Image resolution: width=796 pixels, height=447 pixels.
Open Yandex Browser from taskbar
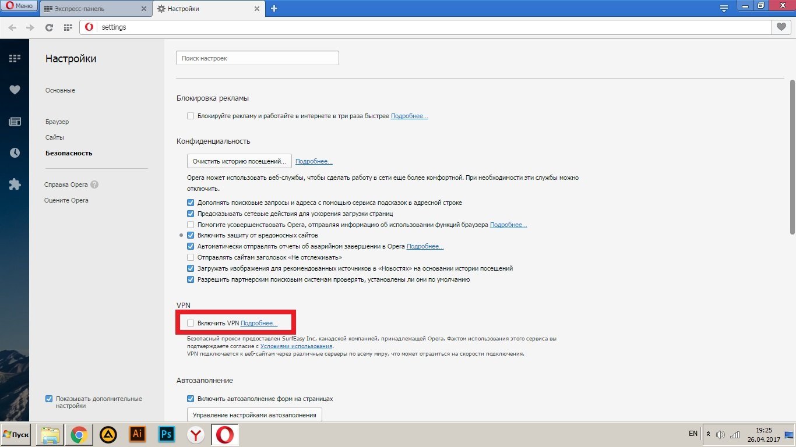[196, 435]
